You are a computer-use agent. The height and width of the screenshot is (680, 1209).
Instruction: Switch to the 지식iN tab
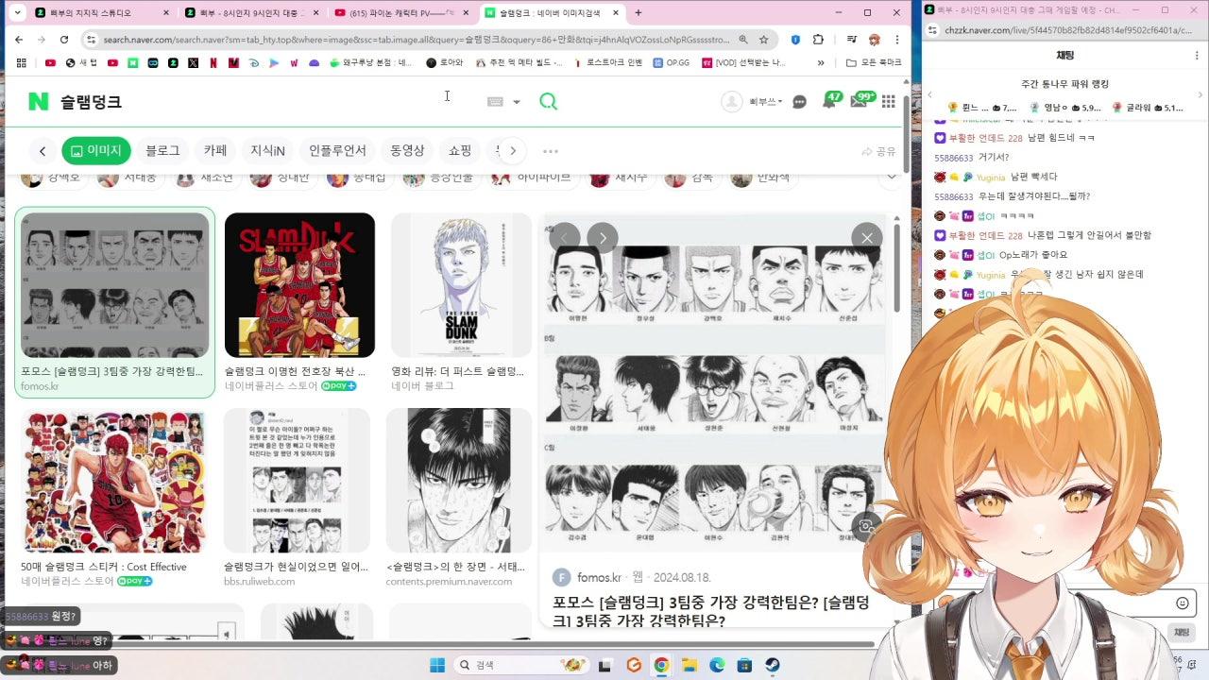pyautogui.click(x=267, y=151)
